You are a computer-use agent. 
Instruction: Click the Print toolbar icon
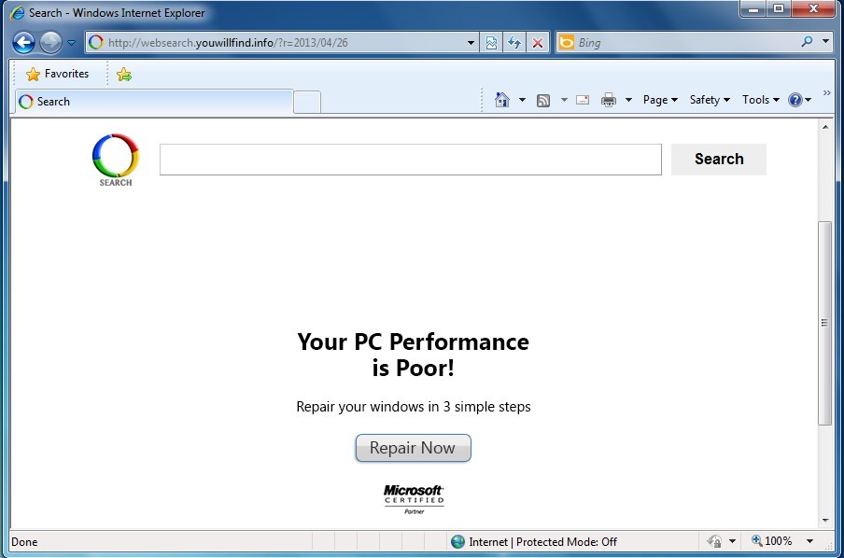608,100
